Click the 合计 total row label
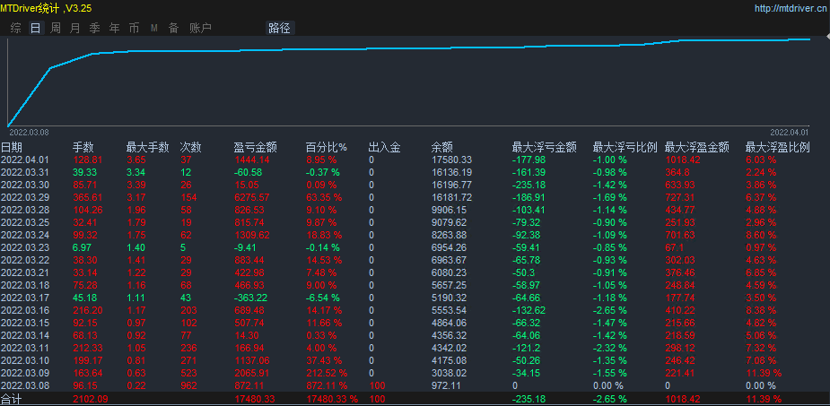Image resolution: width=830 pixels, height=406 pixels. [x=12, y=399]
